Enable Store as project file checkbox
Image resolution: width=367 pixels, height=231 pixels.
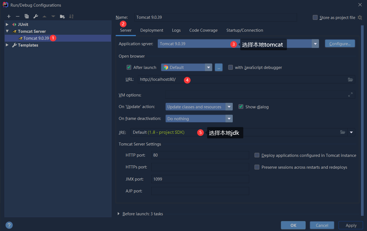click(315, 18)
